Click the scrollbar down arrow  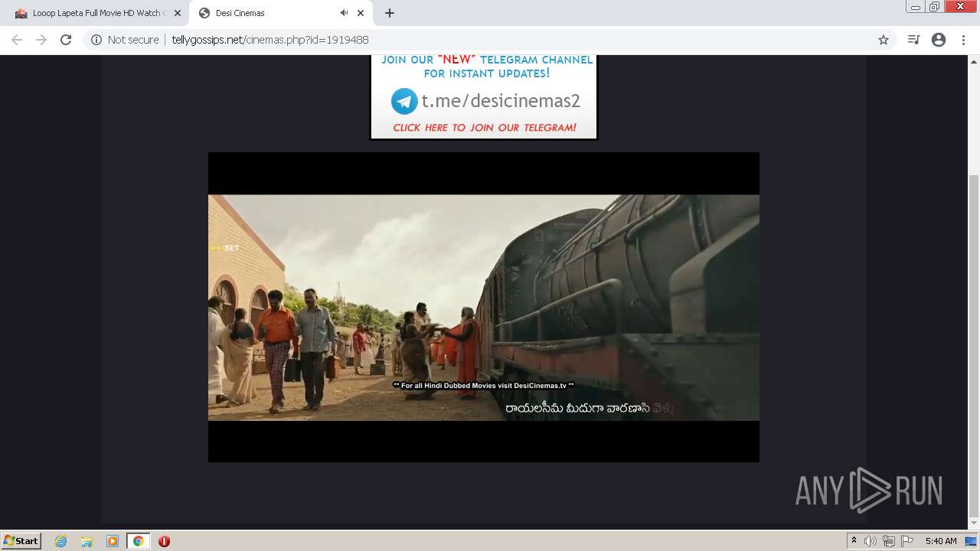click(974, 524)
